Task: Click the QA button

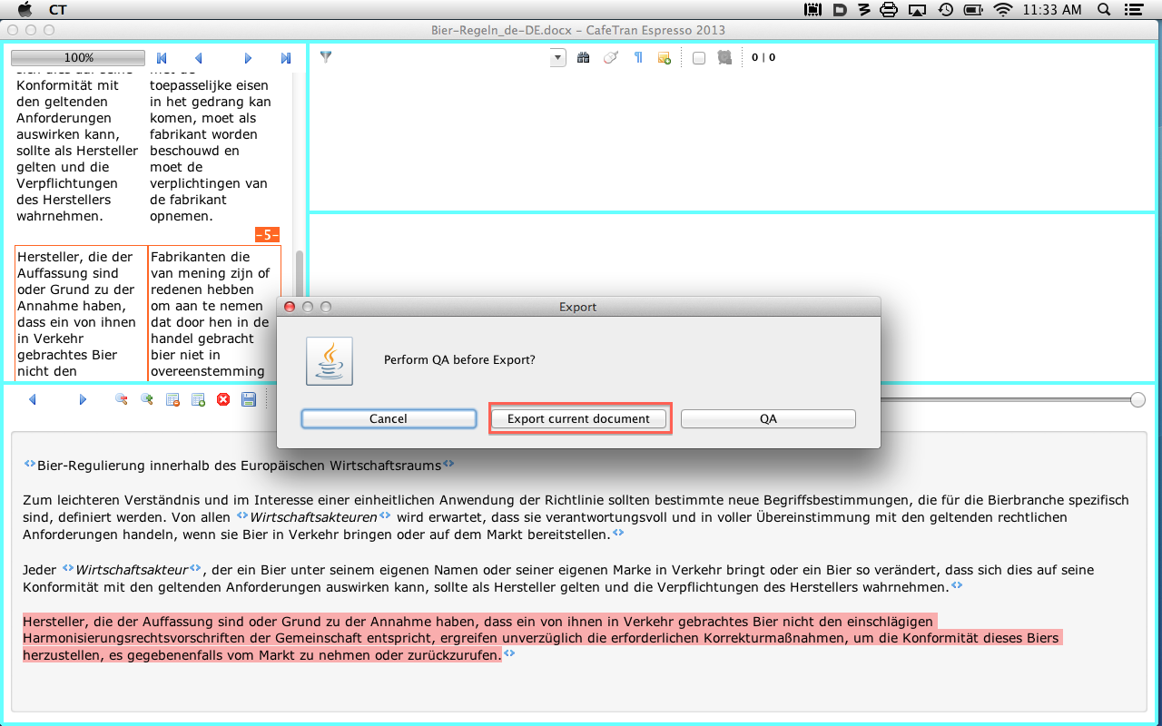Action: tap(768, 418)
